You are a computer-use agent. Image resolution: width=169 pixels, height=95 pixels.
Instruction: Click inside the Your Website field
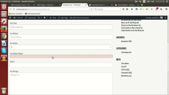coord(61,37)
